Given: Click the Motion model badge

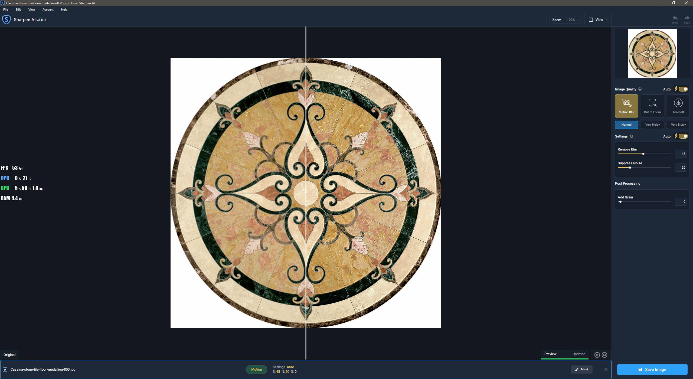Looking at the screenshot, I should (x=256, y=370).
